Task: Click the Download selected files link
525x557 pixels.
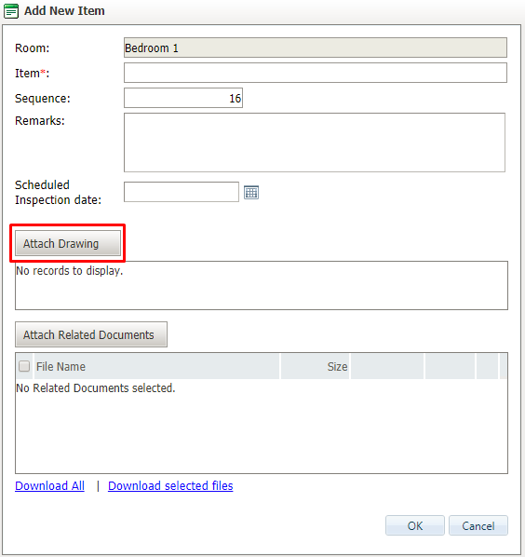Action: (x=170, y=485)
